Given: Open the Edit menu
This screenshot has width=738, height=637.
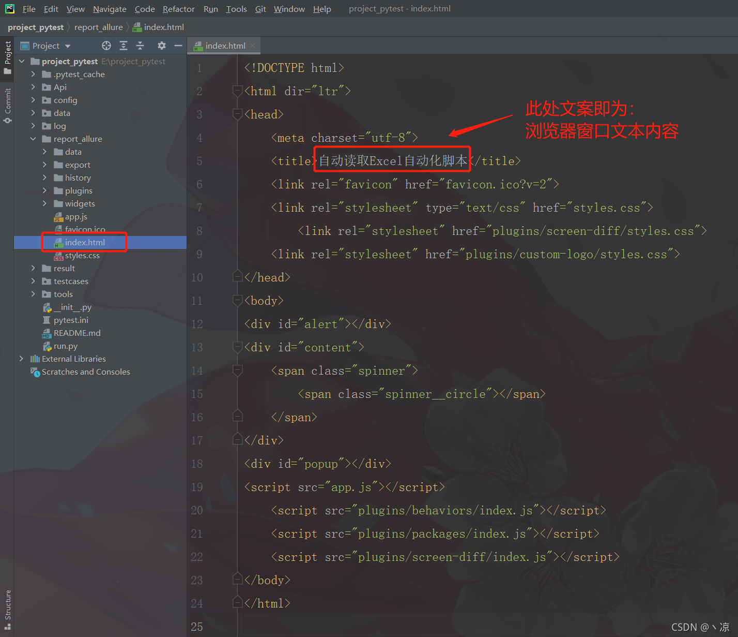Looking at the screenshot, I should (51, 9).
